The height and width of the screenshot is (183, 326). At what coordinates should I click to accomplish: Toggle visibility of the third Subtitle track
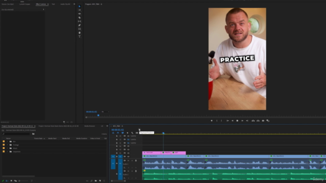(x=128, y=143)
